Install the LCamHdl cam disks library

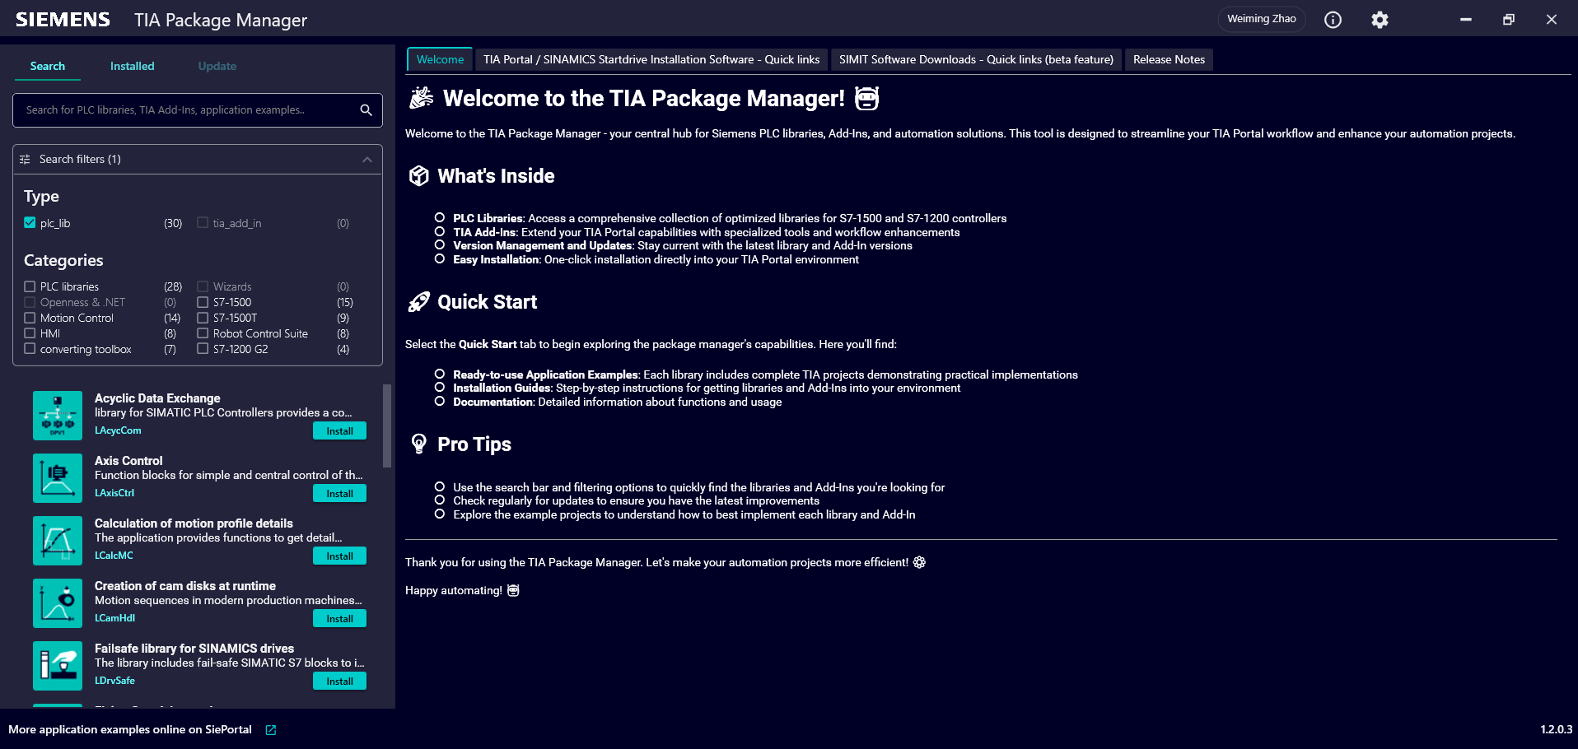(339, 619)
